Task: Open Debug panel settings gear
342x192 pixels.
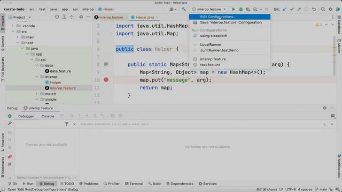Action: 325,108
